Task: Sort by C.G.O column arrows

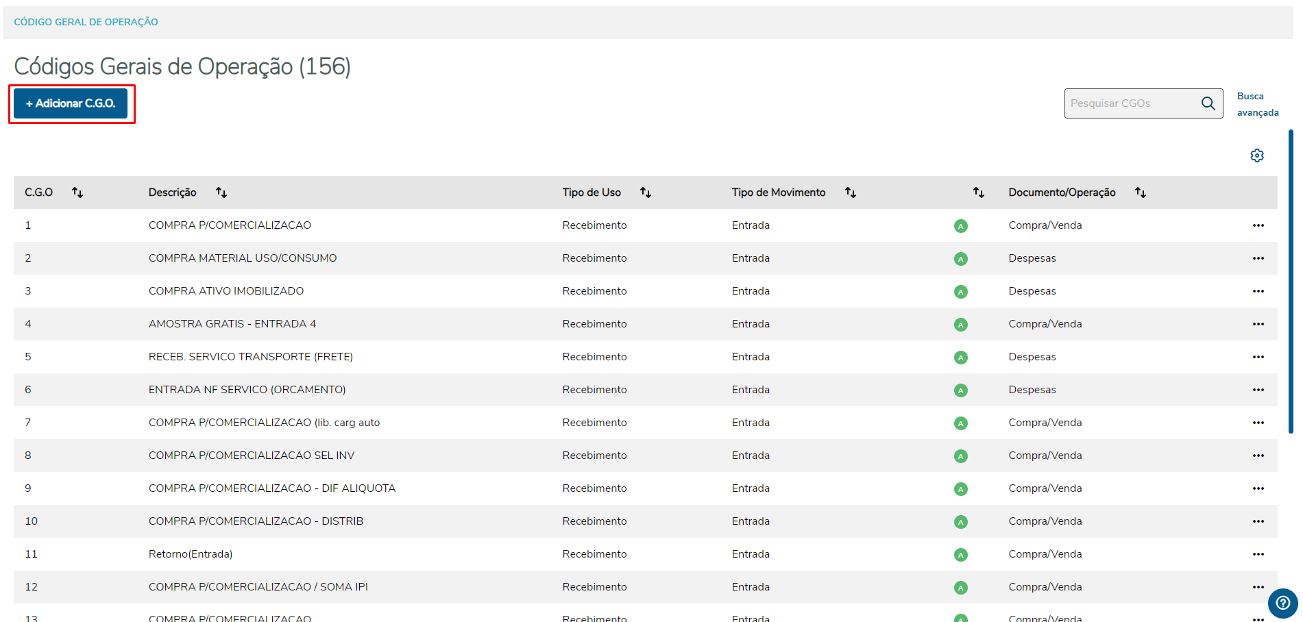Action: (77, 192)
